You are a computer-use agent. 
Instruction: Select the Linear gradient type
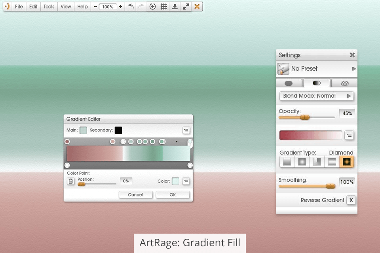pyautogui.click(x=287, y=162)
